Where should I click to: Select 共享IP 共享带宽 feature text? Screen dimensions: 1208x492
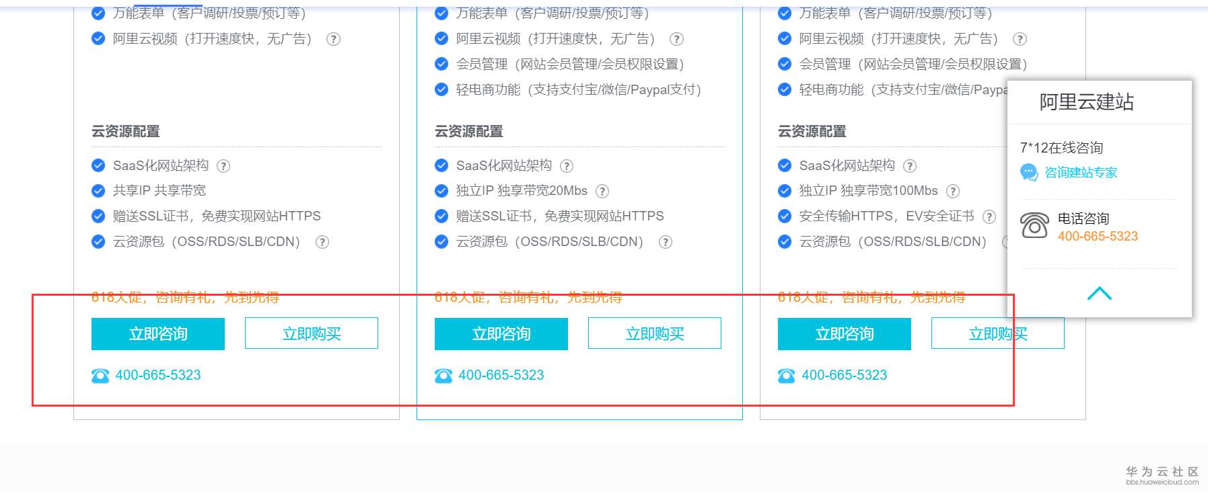pos(159,191)
